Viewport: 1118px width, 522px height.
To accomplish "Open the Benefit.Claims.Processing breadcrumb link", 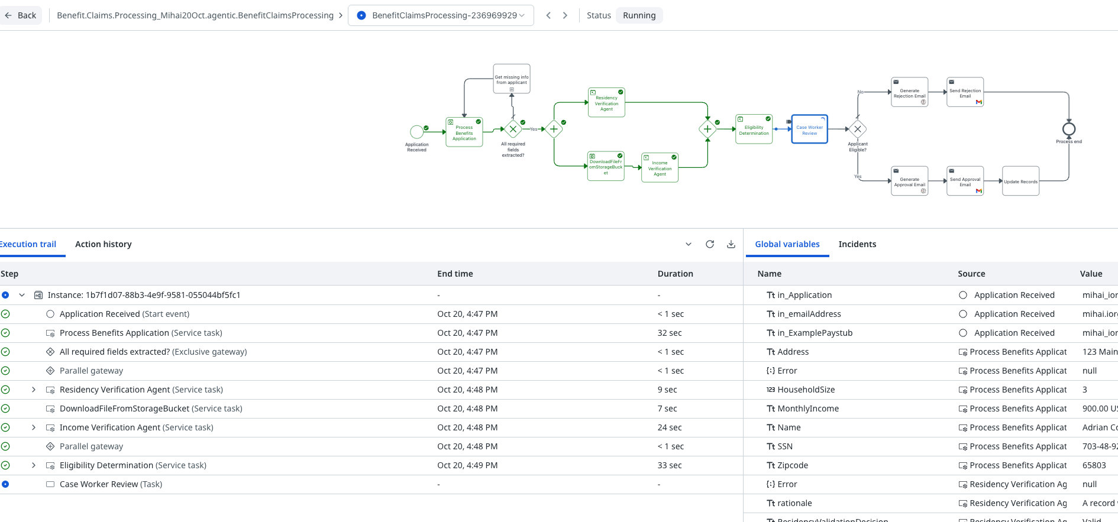I will 195,15.
